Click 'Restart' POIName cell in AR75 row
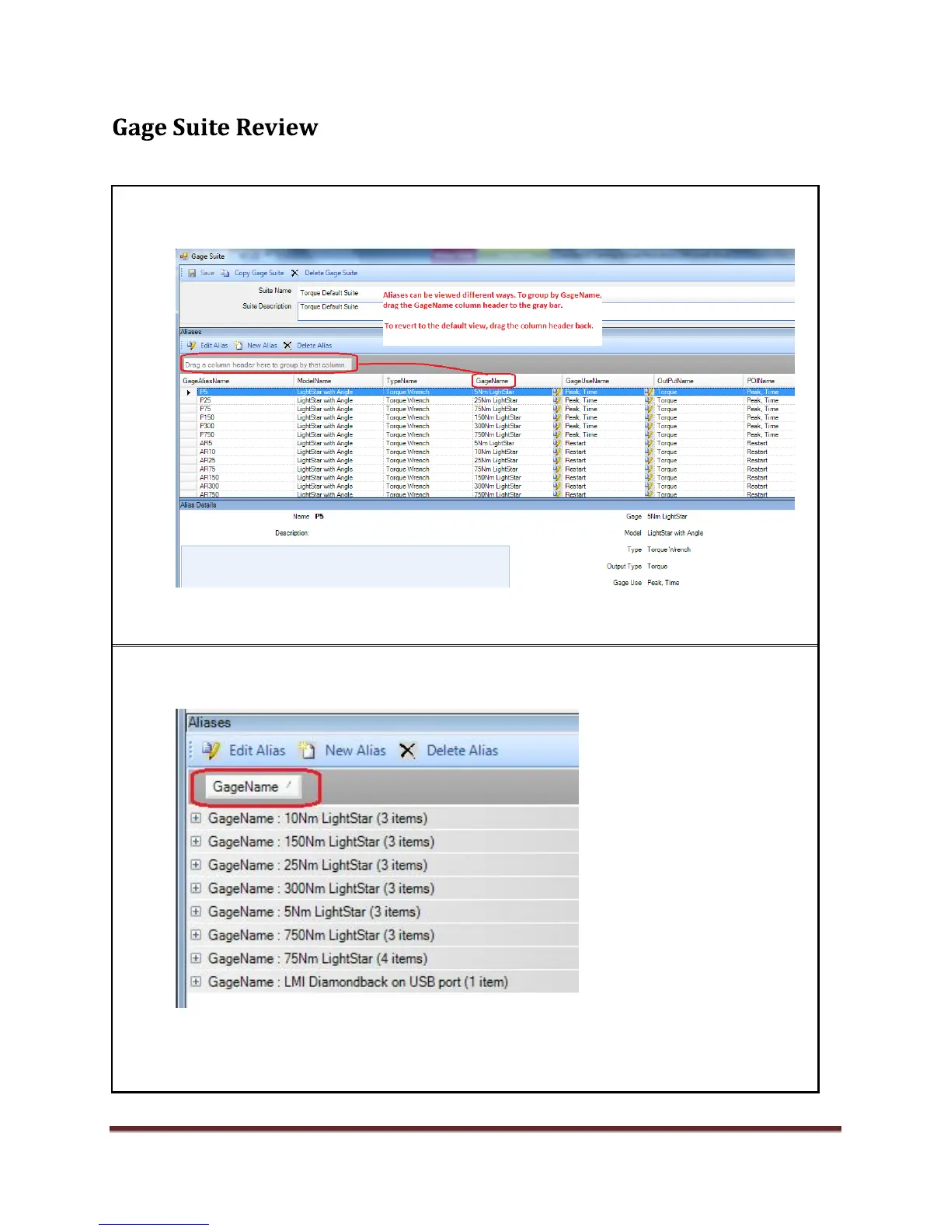 (x=757, y=469)
